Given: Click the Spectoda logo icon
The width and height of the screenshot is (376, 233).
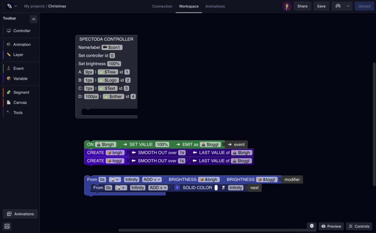Looking at the screenshot, I should pyautogui.click(x=9, y=6).
